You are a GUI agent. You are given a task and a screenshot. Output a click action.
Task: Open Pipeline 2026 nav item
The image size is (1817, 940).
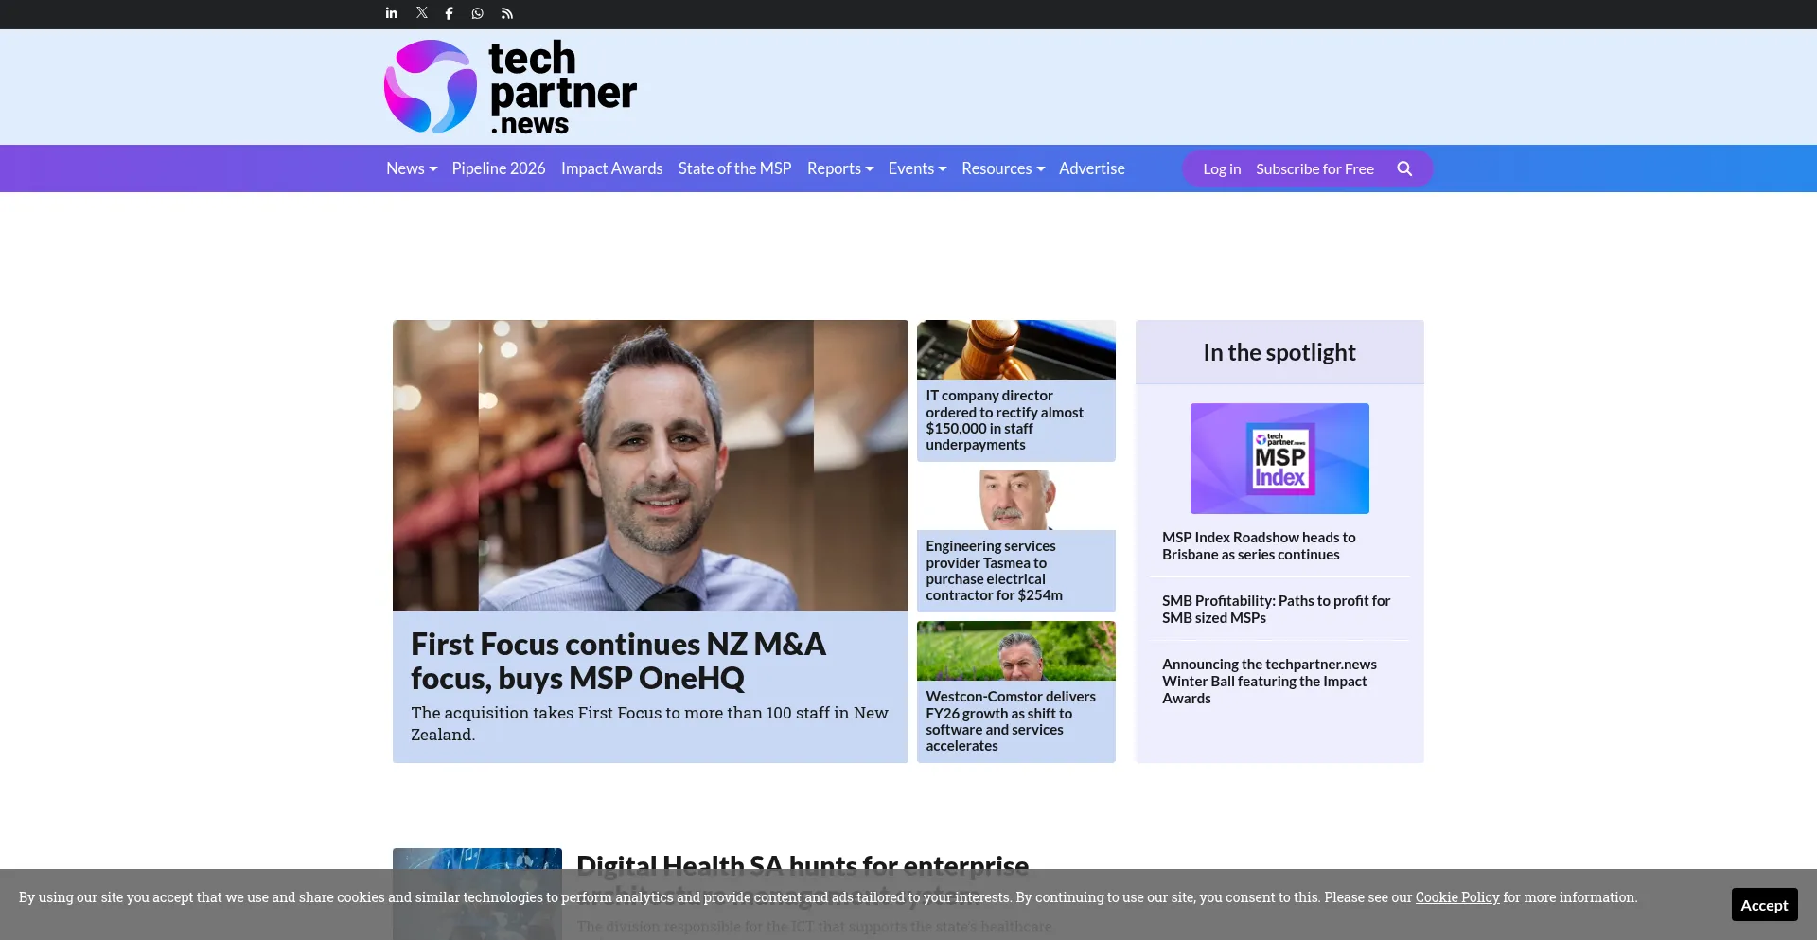coord(499,168)
